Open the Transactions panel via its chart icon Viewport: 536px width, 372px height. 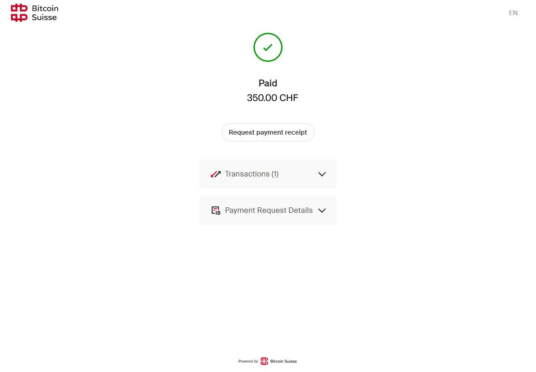pyautogui.click(x=215, y=174)
